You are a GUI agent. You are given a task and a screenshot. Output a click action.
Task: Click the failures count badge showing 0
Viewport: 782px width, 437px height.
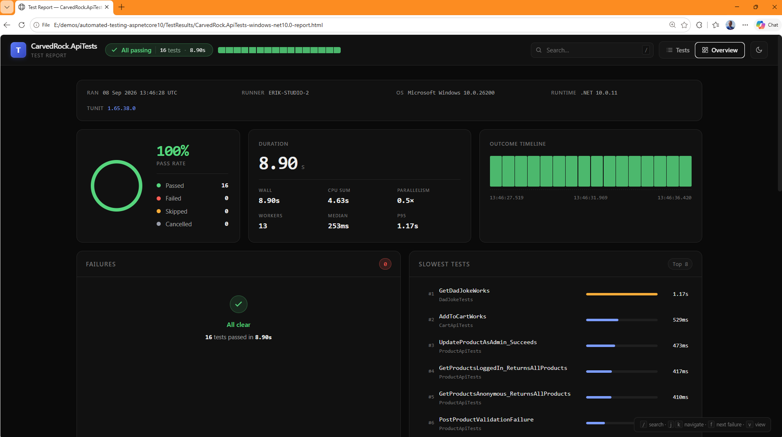(x=385, y=264)
